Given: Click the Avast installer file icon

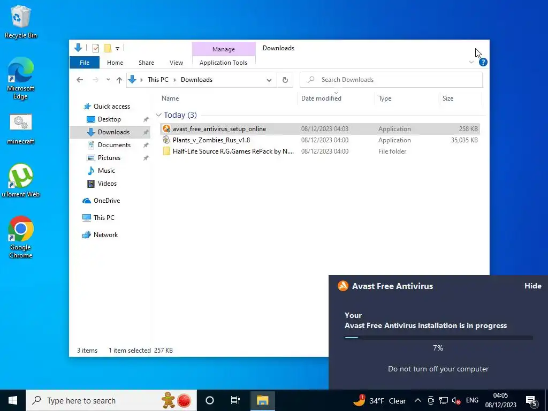Looking at the screenshot, I should pos(166,129).
